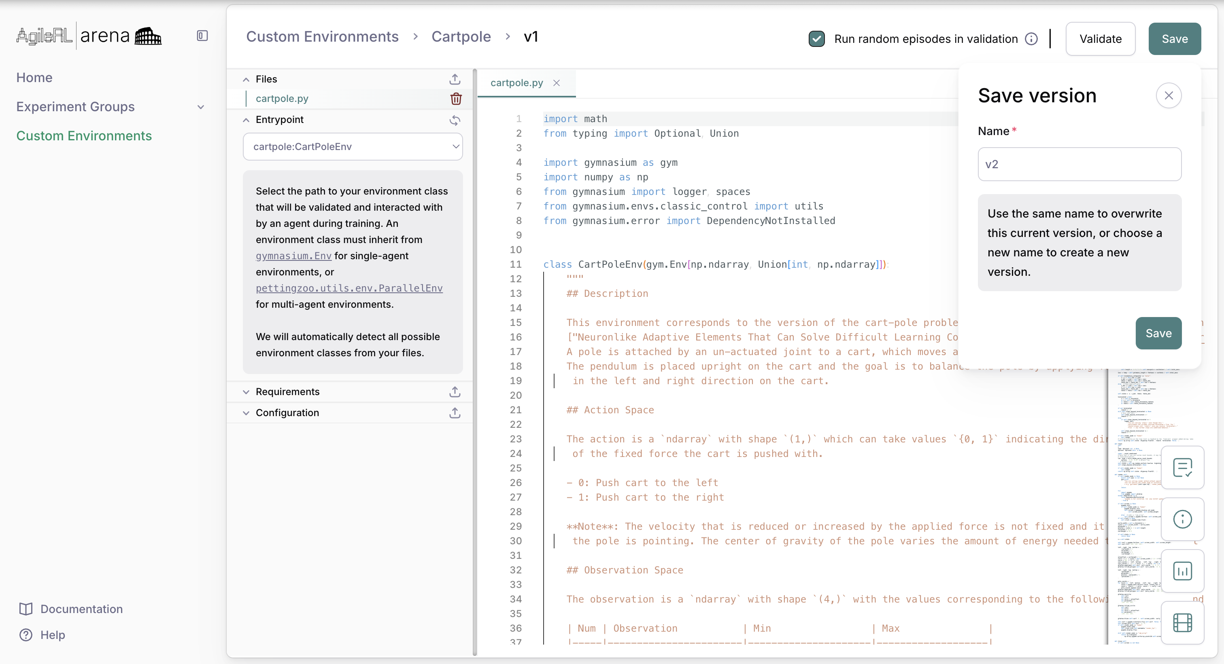
Task: Delete the cartpole.py file
Action: pos(456,99)
